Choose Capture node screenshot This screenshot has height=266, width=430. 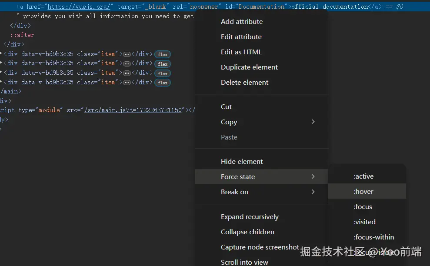(x=260, y=247)
